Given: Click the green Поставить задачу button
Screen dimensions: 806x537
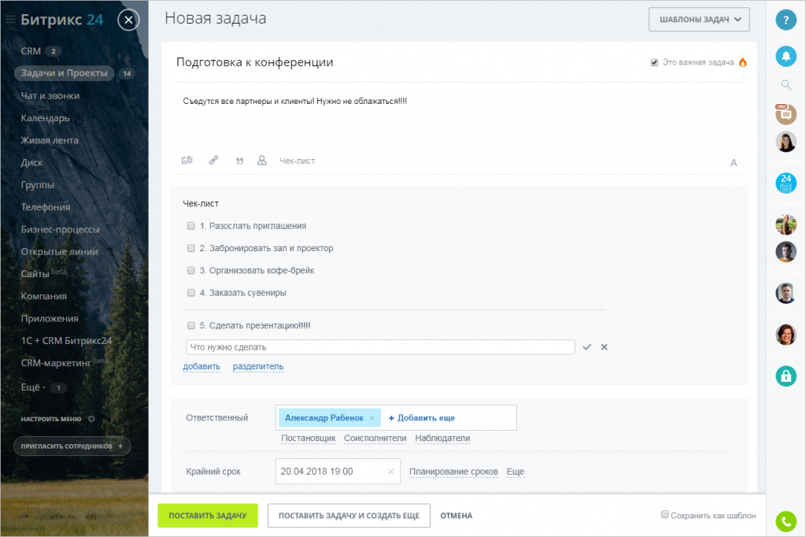Looking at the screenshot, I should click(208, 516).
